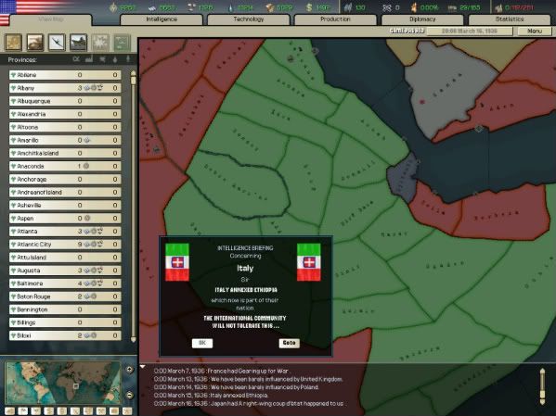Collapse the message log triangle

pyautogui.click(x=143, y=367)
